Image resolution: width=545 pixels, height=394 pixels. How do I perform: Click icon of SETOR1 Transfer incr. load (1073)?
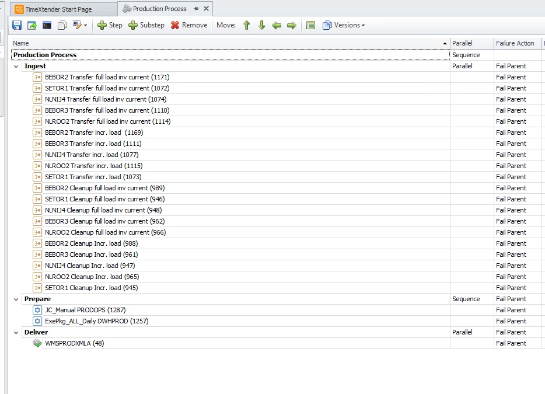[37, 177]
